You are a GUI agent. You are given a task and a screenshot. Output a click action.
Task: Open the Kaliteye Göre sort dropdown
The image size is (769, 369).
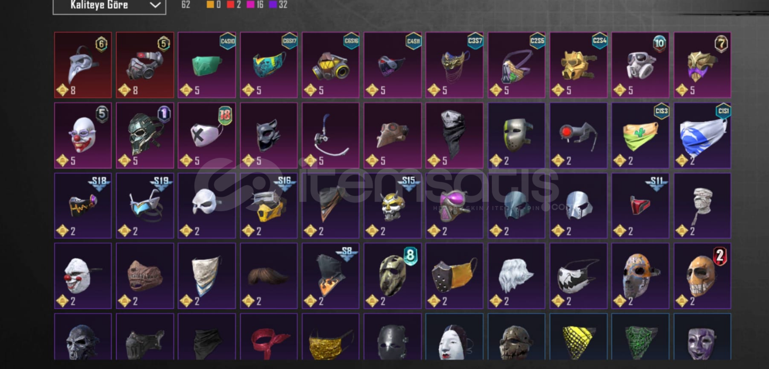[x=109, y=6]
